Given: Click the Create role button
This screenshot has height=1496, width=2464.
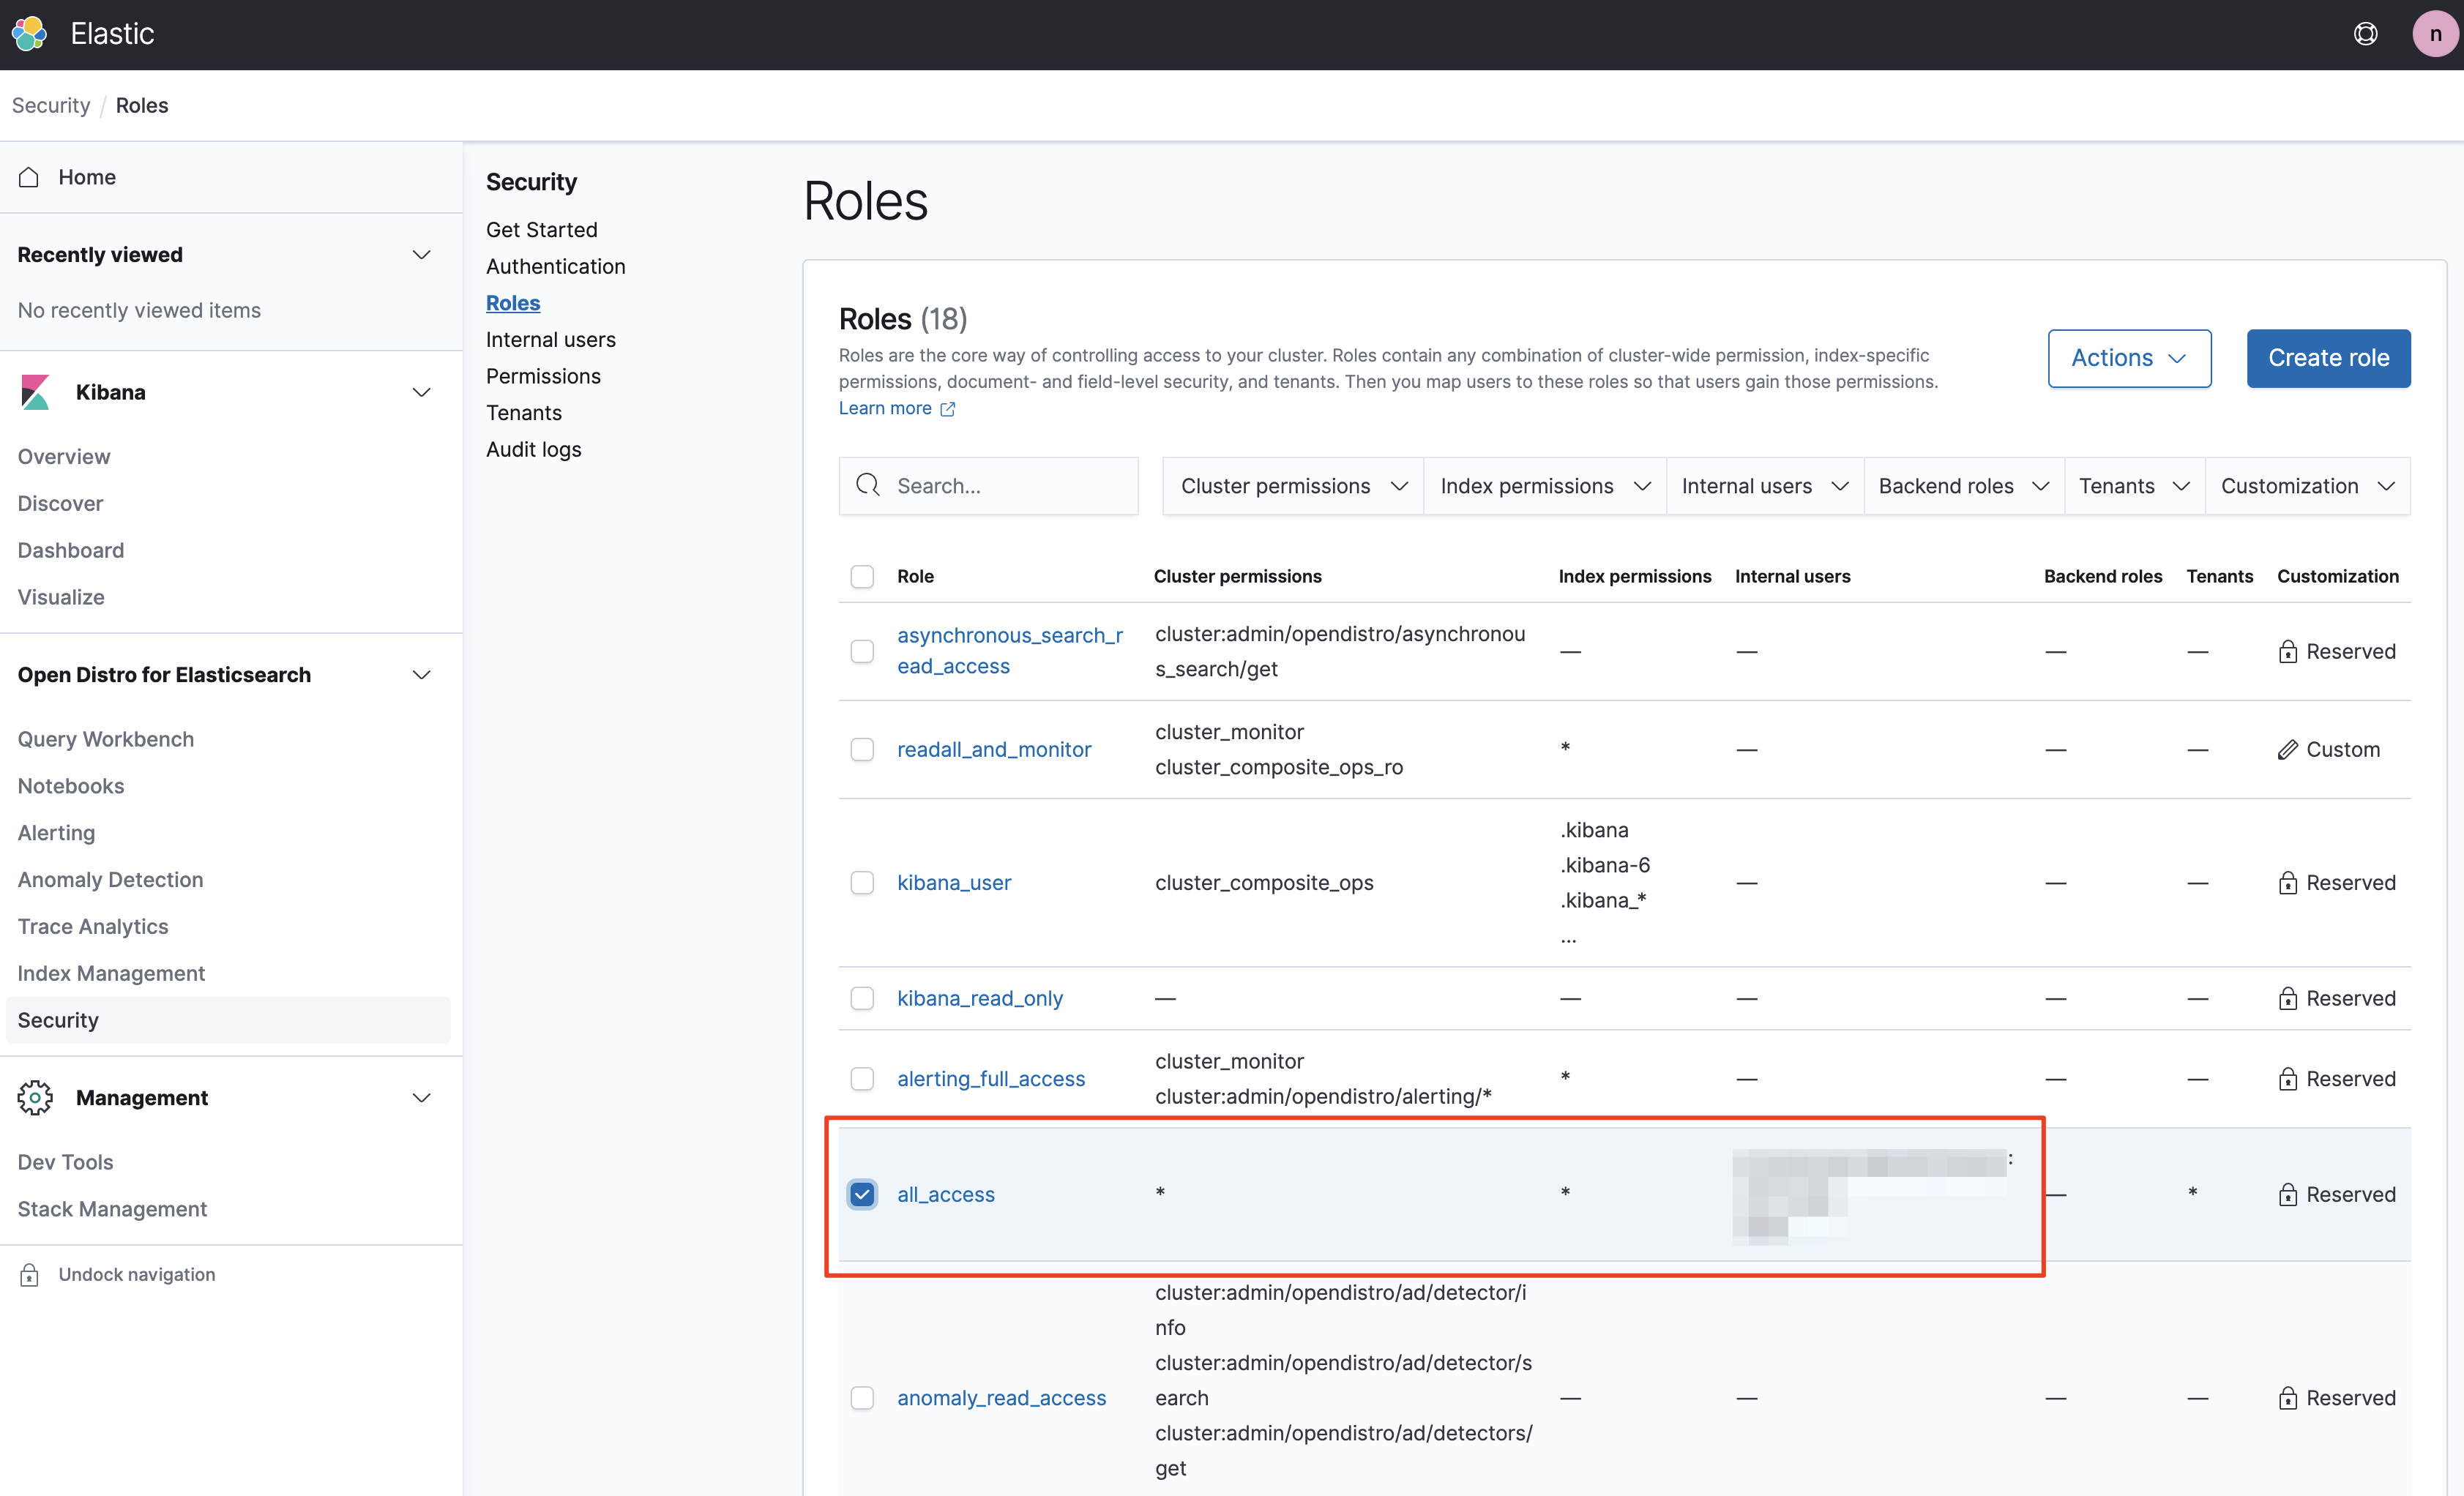Looking at the screenshot, I should coord(2327,358).
